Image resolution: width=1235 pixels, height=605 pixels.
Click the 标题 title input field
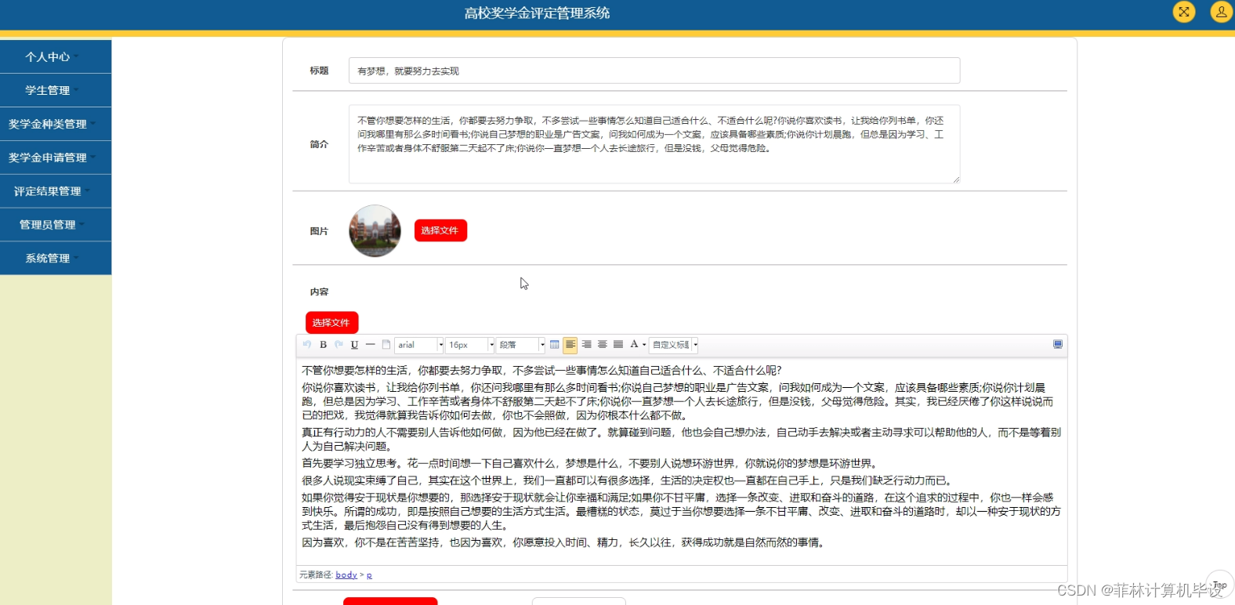coord(654,71)
